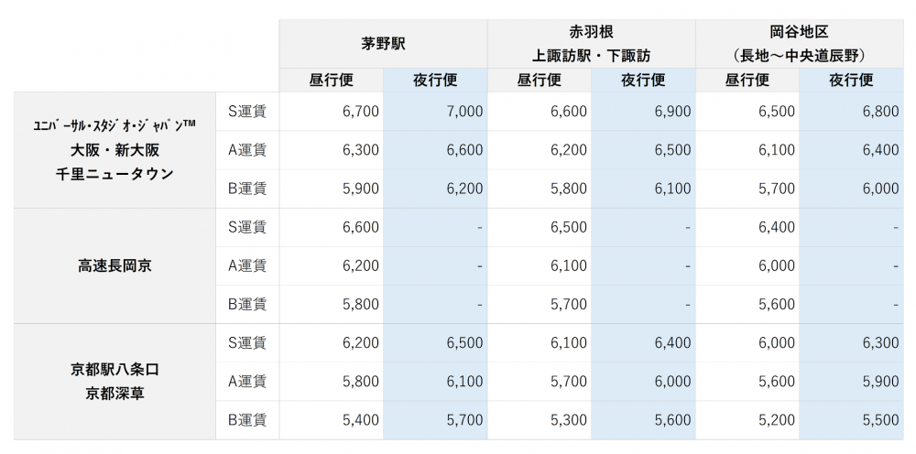
Task: Click 夜行便 header under 茅野駅
Action: [x=435, y=81]
